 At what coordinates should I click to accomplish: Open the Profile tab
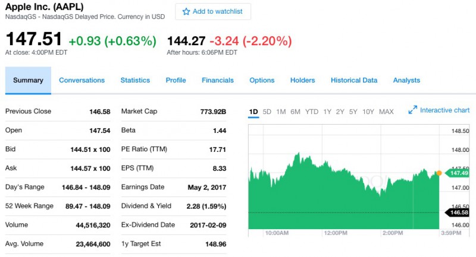coord(176,81)
